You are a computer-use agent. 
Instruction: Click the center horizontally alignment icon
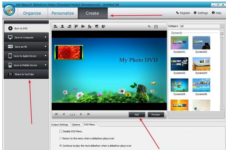pos(62,27)
